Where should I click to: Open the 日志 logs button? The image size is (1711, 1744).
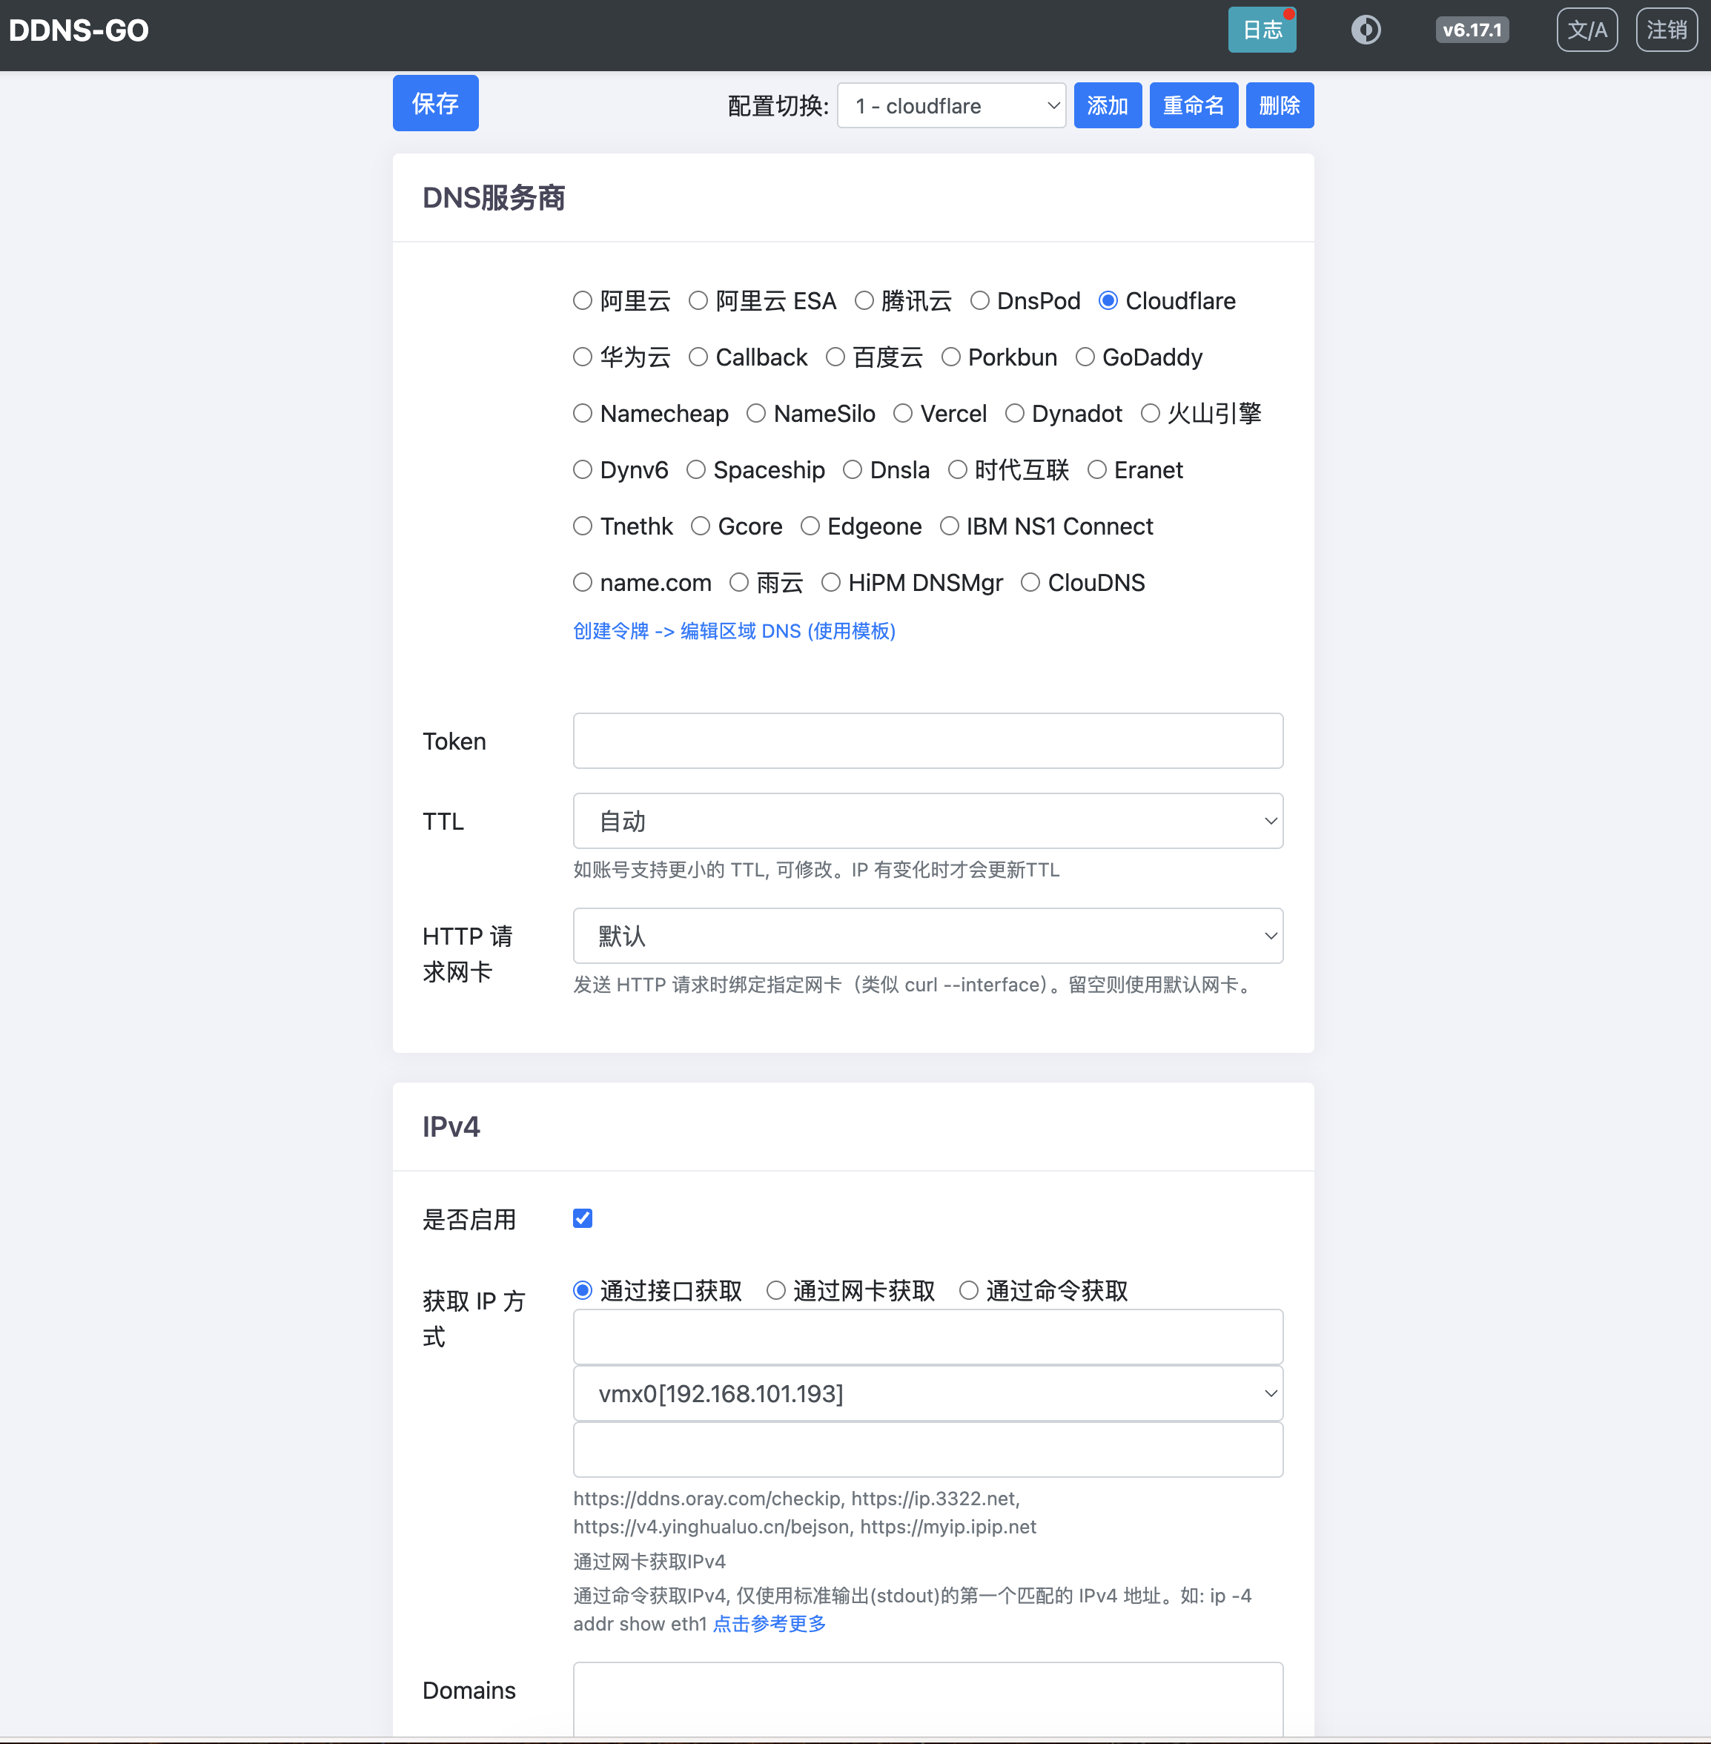click(x=1262, y=30)
